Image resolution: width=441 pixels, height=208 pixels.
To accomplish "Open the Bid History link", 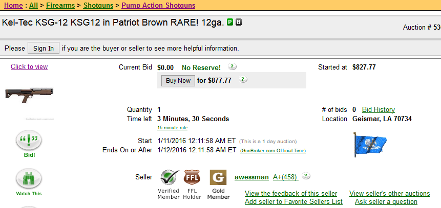I will 378,109.
